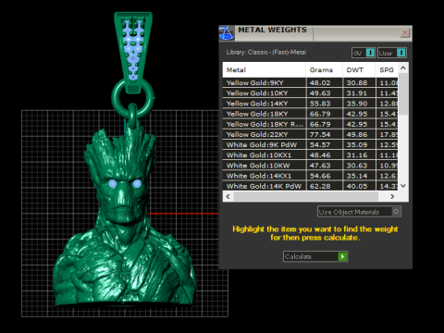The image size is (444, 333).
Task: Select the Yellow Gold:18KY row
Action: click(x=311, y=114)
